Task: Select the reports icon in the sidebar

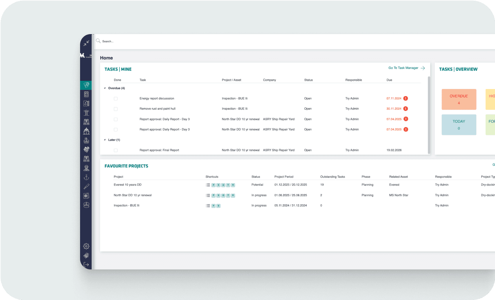Action: click(x=86, y=94)
